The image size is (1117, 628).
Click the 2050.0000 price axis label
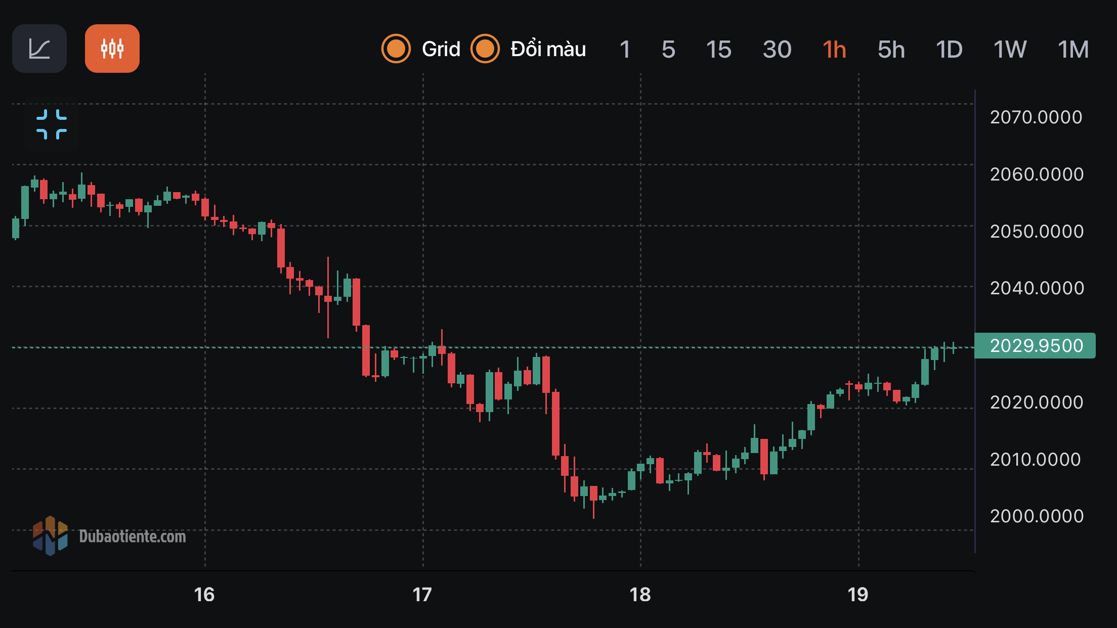pos(1037,232)
